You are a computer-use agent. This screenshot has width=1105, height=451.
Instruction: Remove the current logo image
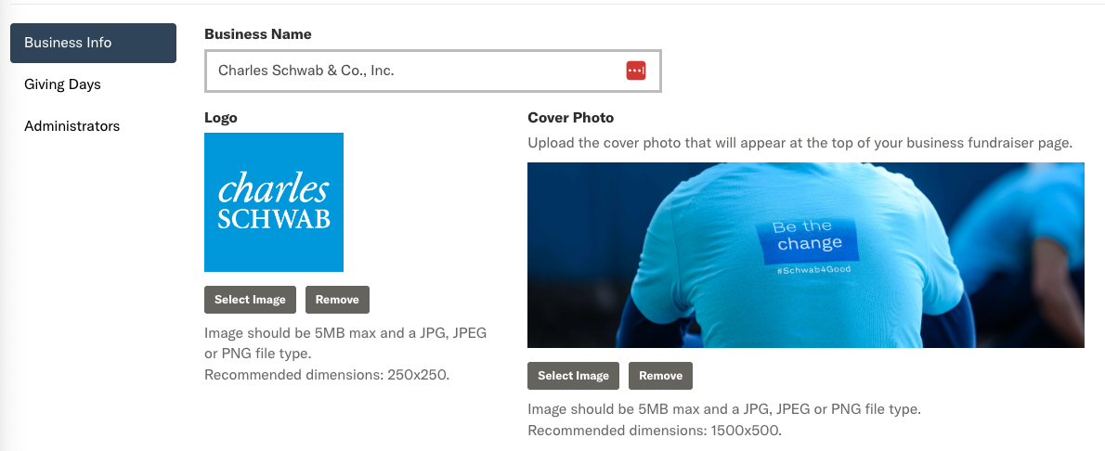(337, 300)
